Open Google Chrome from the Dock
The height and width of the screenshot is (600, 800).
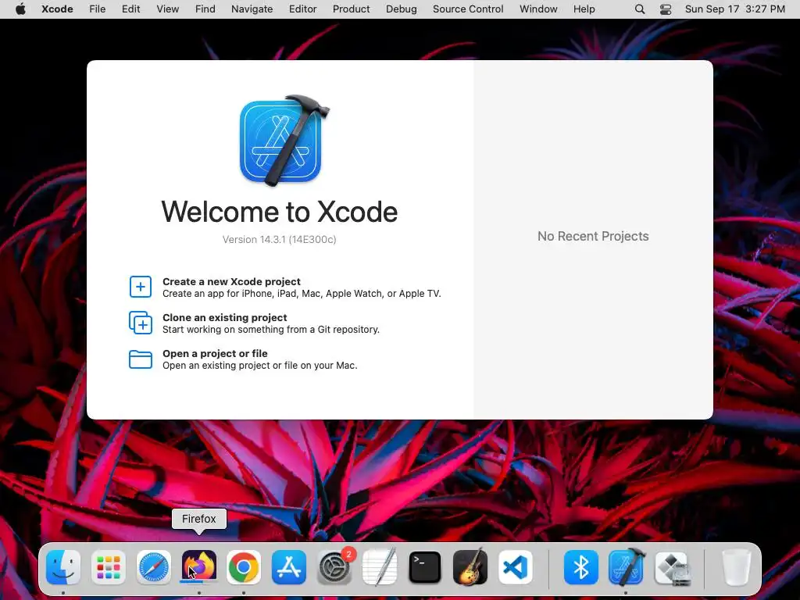click(x=244, y=567)
